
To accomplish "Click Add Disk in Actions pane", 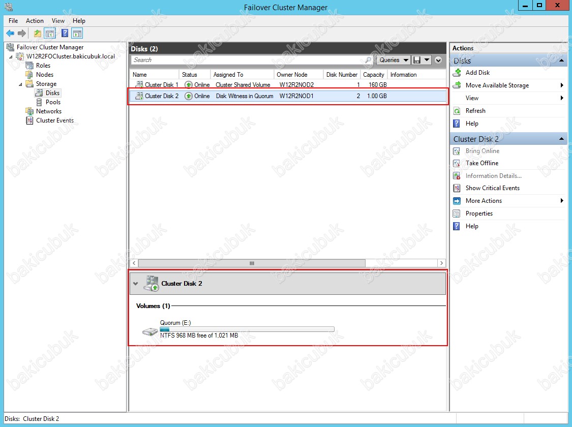I will click(x=477, y=73).
